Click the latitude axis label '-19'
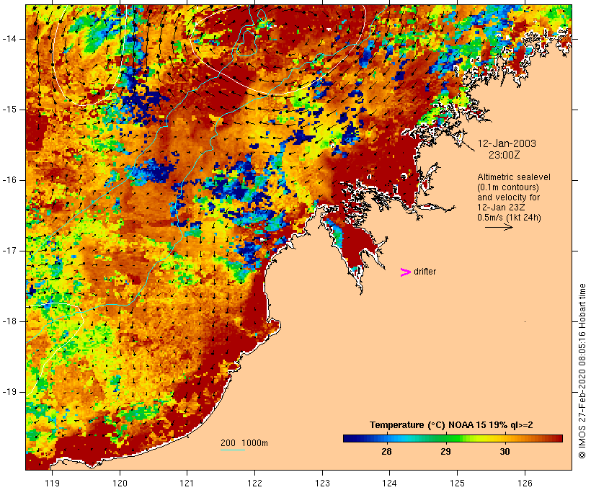The width and height of the screenshot is (591, 490). pos(9,392)
